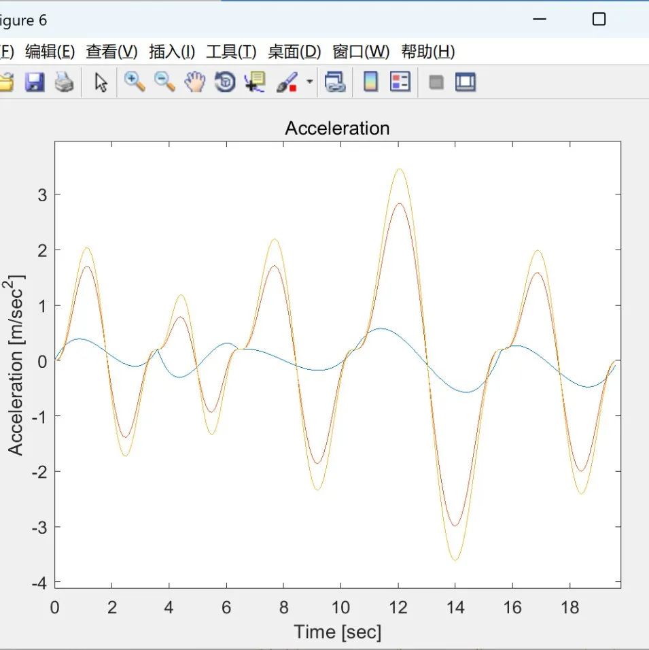The image size is (649, 650).
Task: Click the Link Plot icon
Action: pos(335,82)
